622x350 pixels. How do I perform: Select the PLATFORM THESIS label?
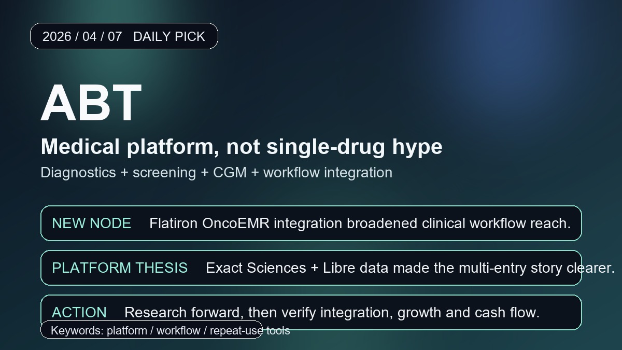[x=120, y=268]
